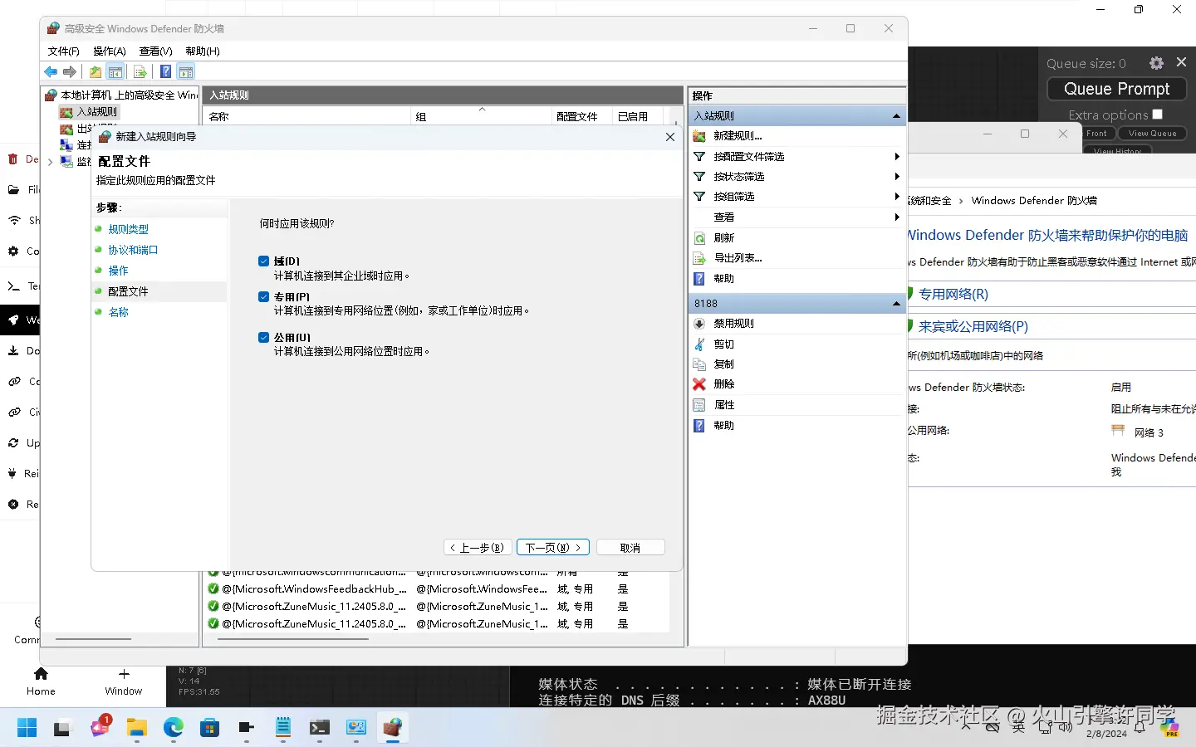This screenshot has height=747, width=1196.
Task: Expand 监视 tree node chevron
Action: [50, 163]
